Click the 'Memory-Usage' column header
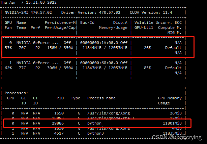207x144 pixels. click(x=113, y=28)
